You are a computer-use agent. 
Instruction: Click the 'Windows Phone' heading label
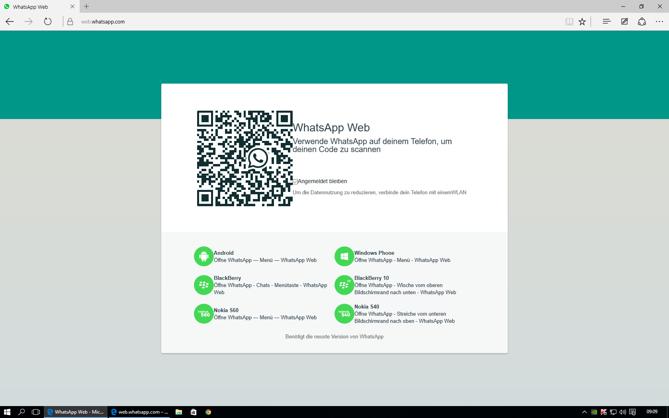tap(374, 253)
